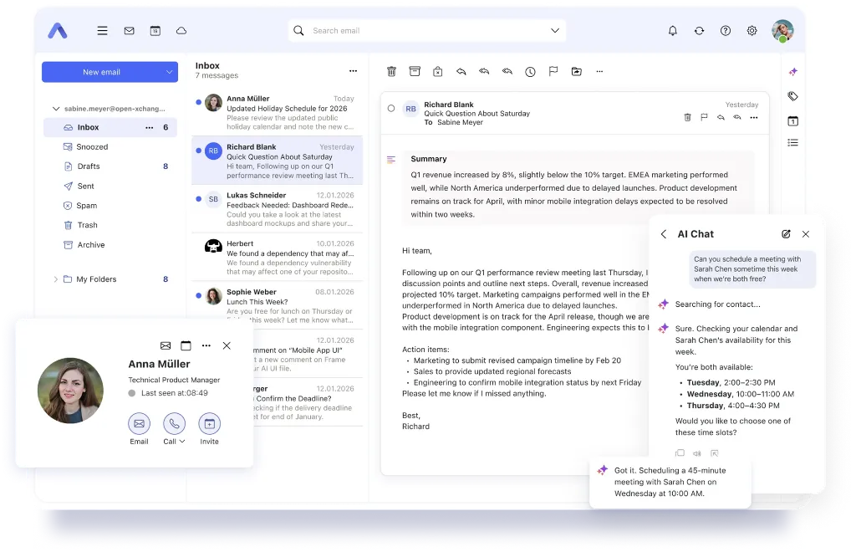Collapse the sabine.meyer account tree

(x=56, y=108)
